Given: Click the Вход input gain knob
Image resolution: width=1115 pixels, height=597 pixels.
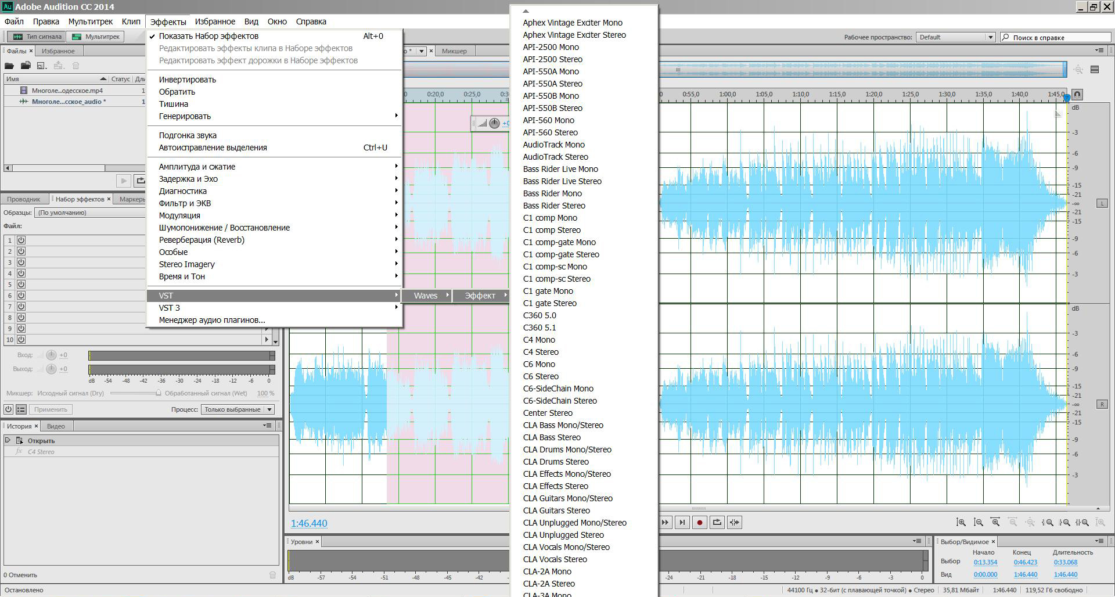Looking at the screenshot, I should point(51,355).
